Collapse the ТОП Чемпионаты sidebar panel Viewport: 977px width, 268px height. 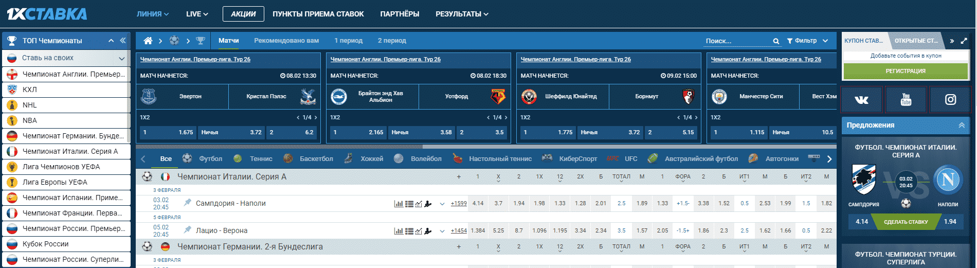coord(123,41)
